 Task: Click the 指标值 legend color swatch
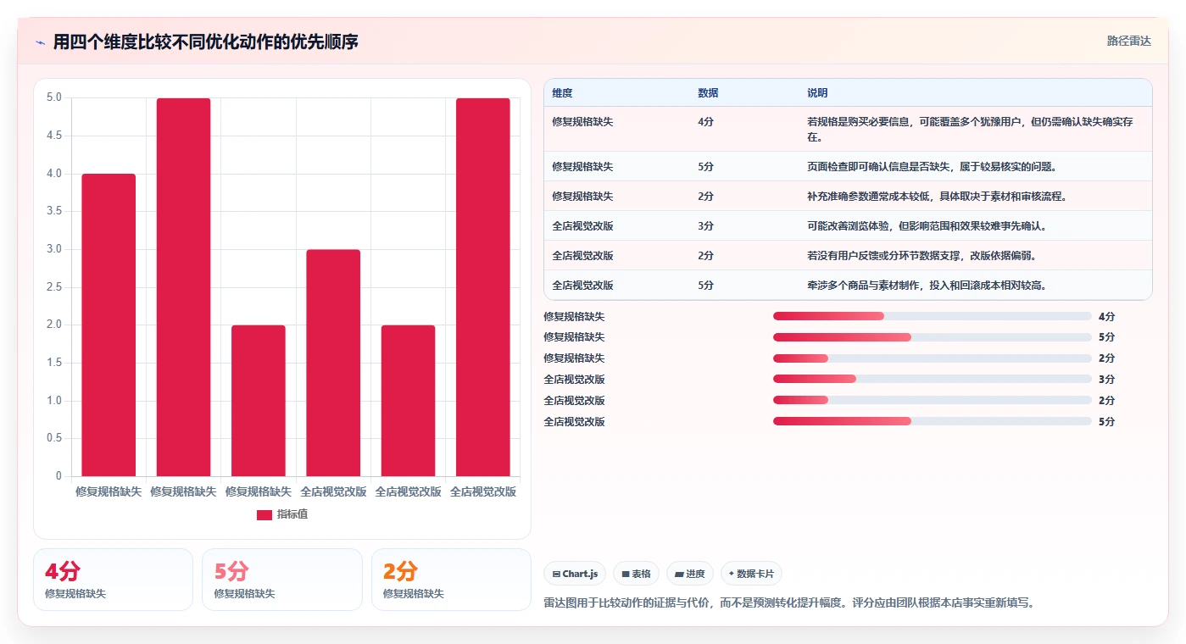pos(264,514)
